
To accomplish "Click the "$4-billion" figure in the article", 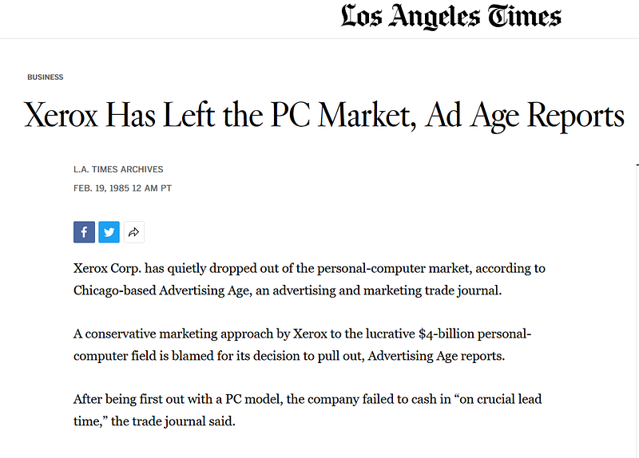I will pos(447,334).
